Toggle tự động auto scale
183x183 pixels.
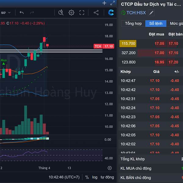click(x=107, y=177)
